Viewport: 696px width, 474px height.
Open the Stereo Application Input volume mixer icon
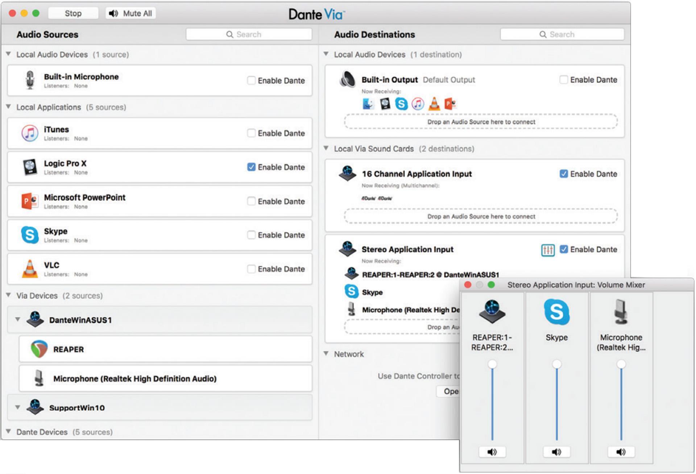coord(548,250)
